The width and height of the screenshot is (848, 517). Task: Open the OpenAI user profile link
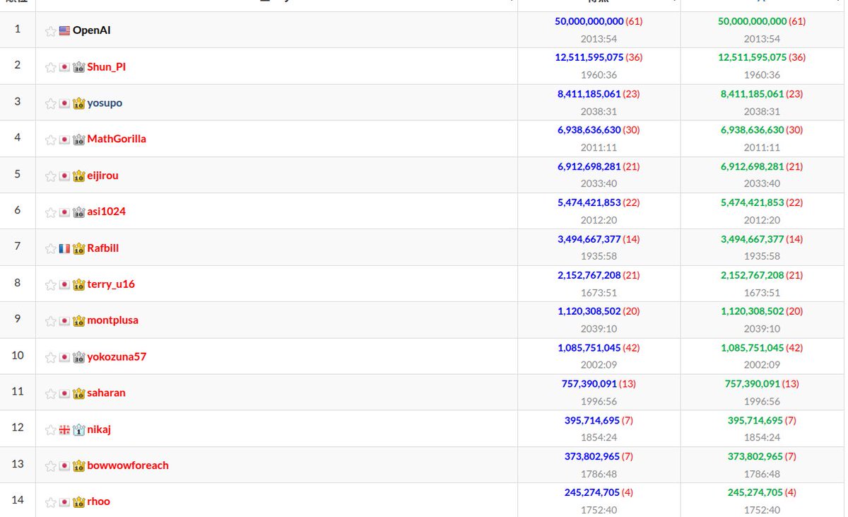(x=92, y=30)
